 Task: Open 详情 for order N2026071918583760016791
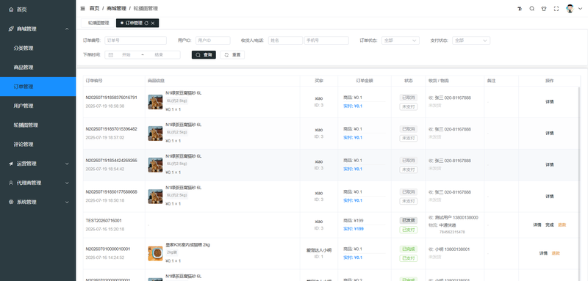click(549, 102)
